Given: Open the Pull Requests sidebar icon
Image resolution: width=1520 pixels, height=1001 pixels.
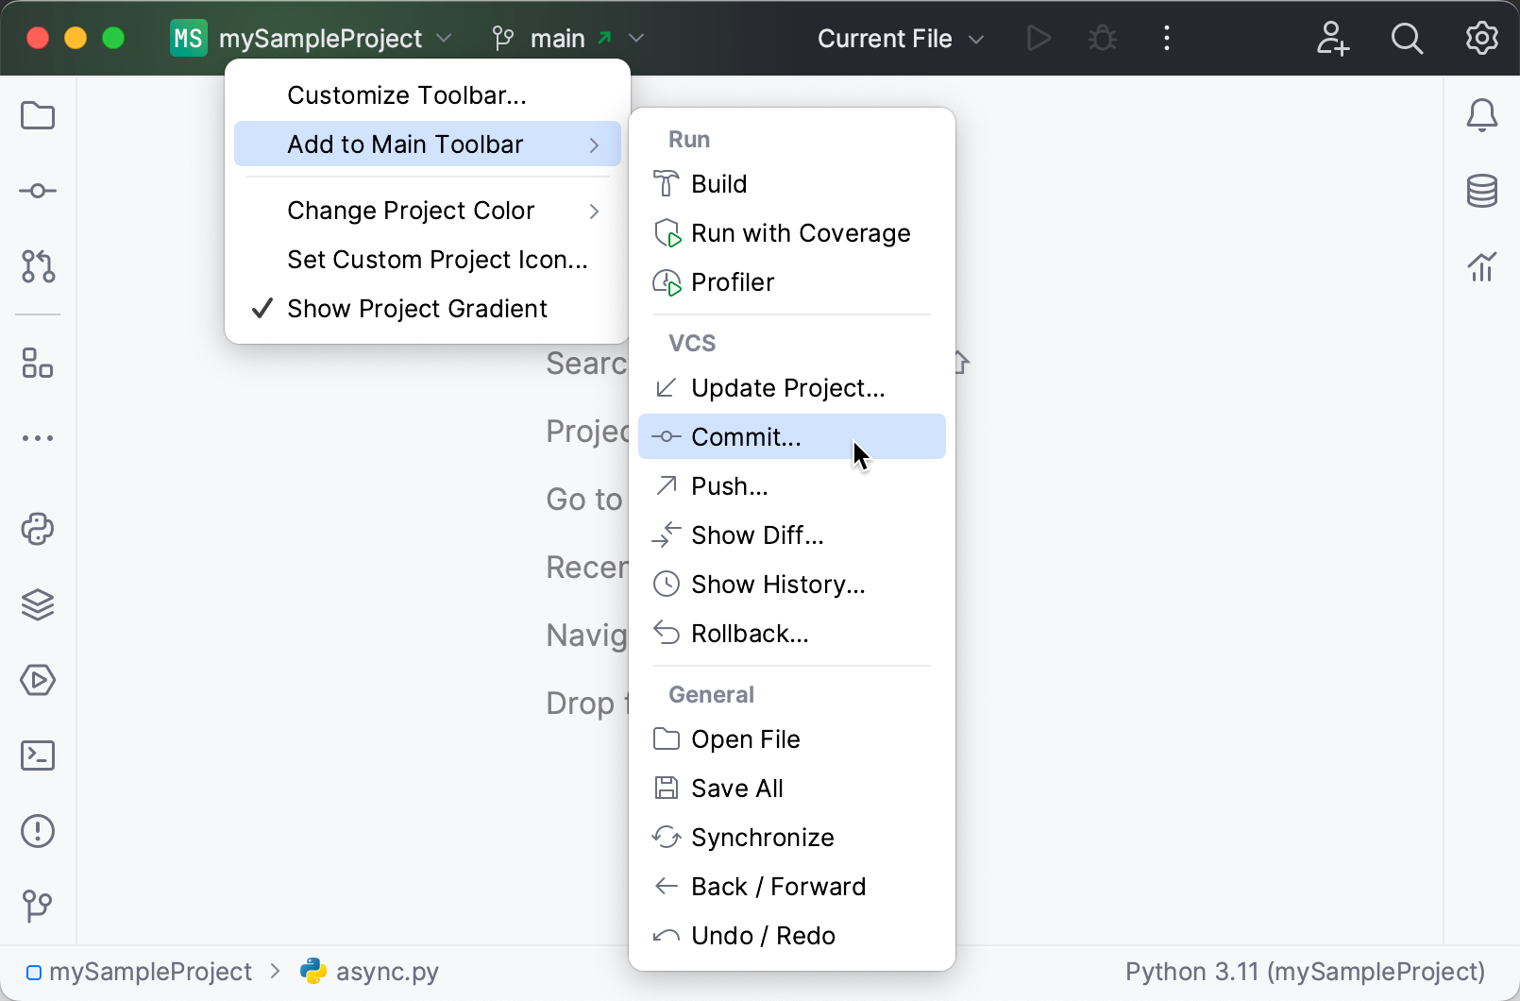Looking at the screenshot, I should [x=38, y=267].
